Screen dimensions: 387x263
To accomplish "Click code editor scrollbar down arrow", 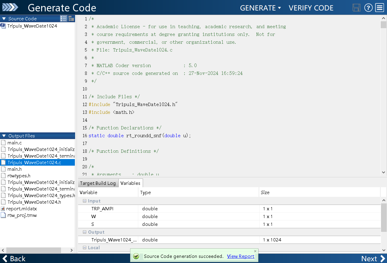I will click(383, 172).
